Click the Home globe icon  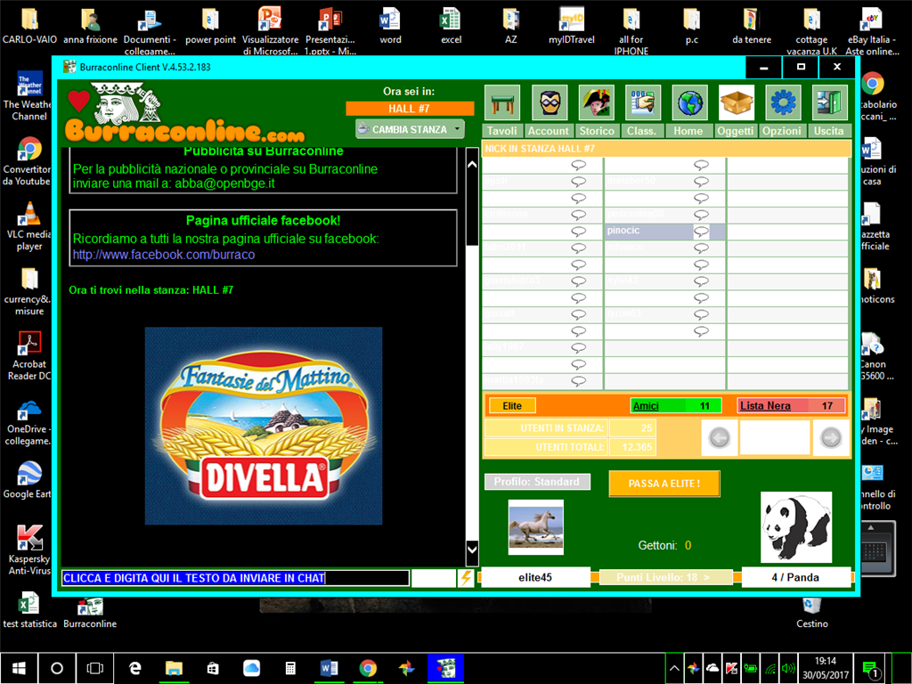tap(690, 103)
